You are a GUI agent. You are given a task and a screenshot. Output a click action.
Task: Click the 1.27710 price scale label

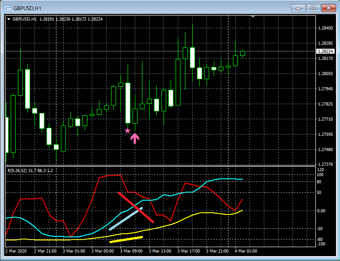pos(325,119)
